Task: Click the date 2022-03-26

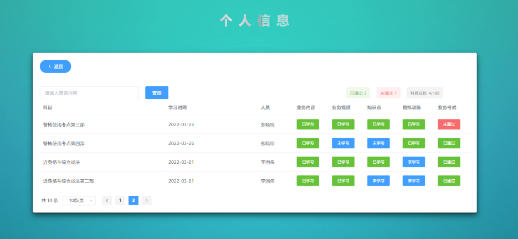Action: pyautogui.click(x=181, y=144)
